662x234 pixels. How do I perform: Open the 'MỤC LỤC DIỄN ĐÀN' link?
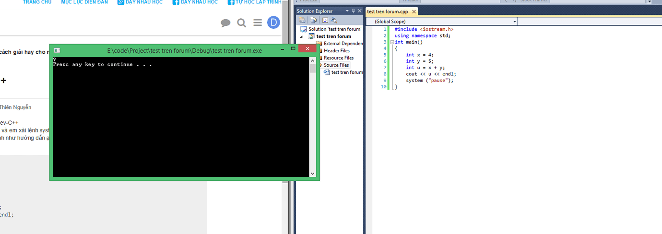pos(84,2)
